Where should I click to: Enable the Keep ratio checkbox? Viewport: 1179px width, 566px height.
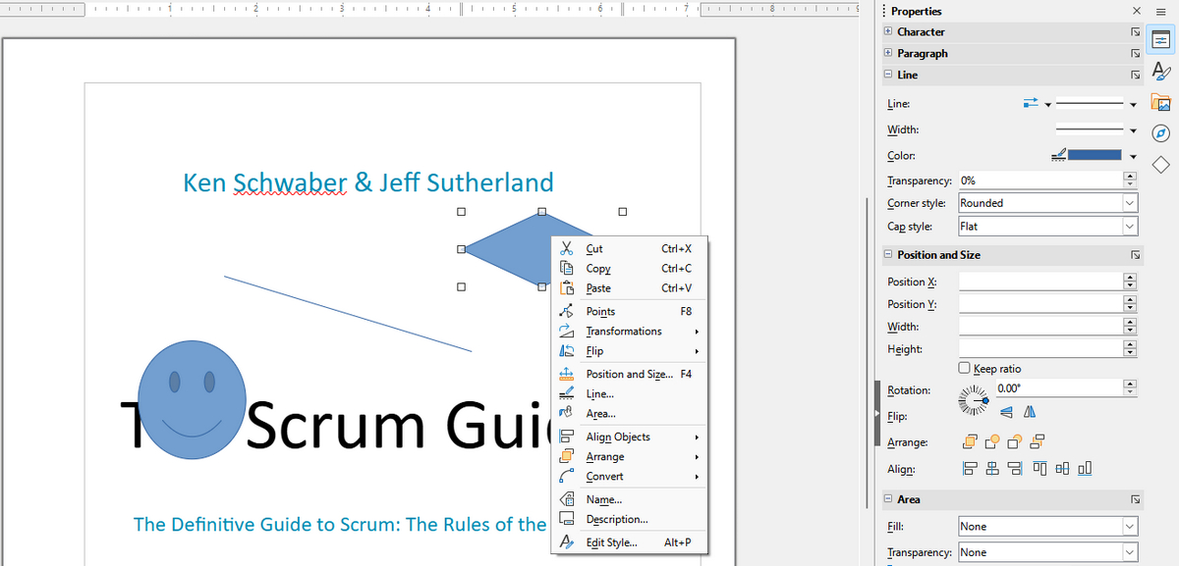[965, 369]
